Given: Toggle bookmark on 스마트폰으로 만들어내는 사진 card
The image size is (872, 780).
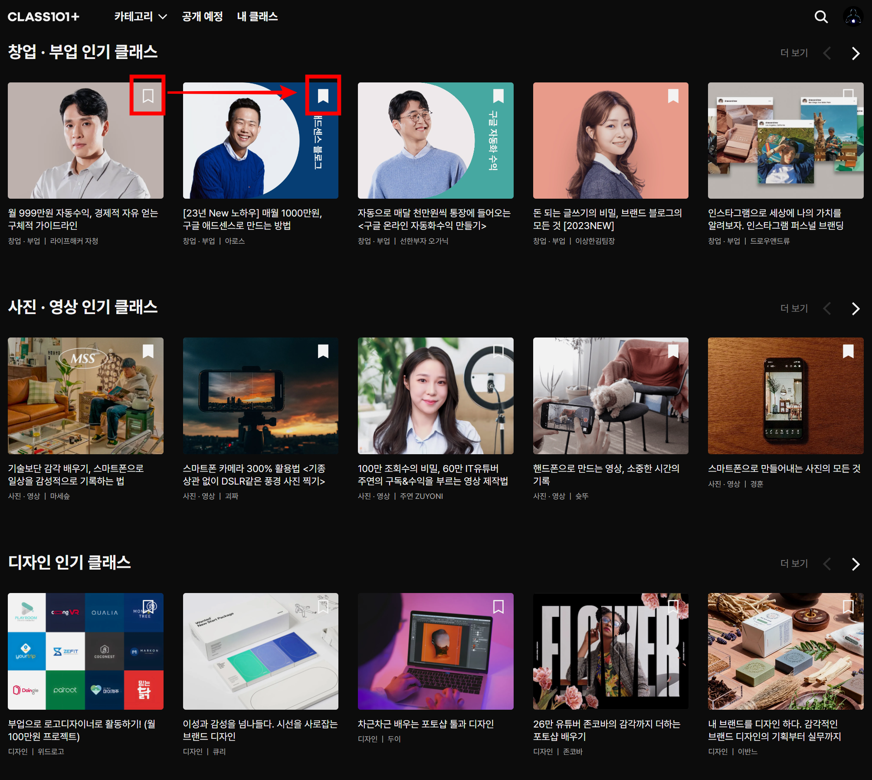Looking at the screenshot, I should tap(848, 351).
